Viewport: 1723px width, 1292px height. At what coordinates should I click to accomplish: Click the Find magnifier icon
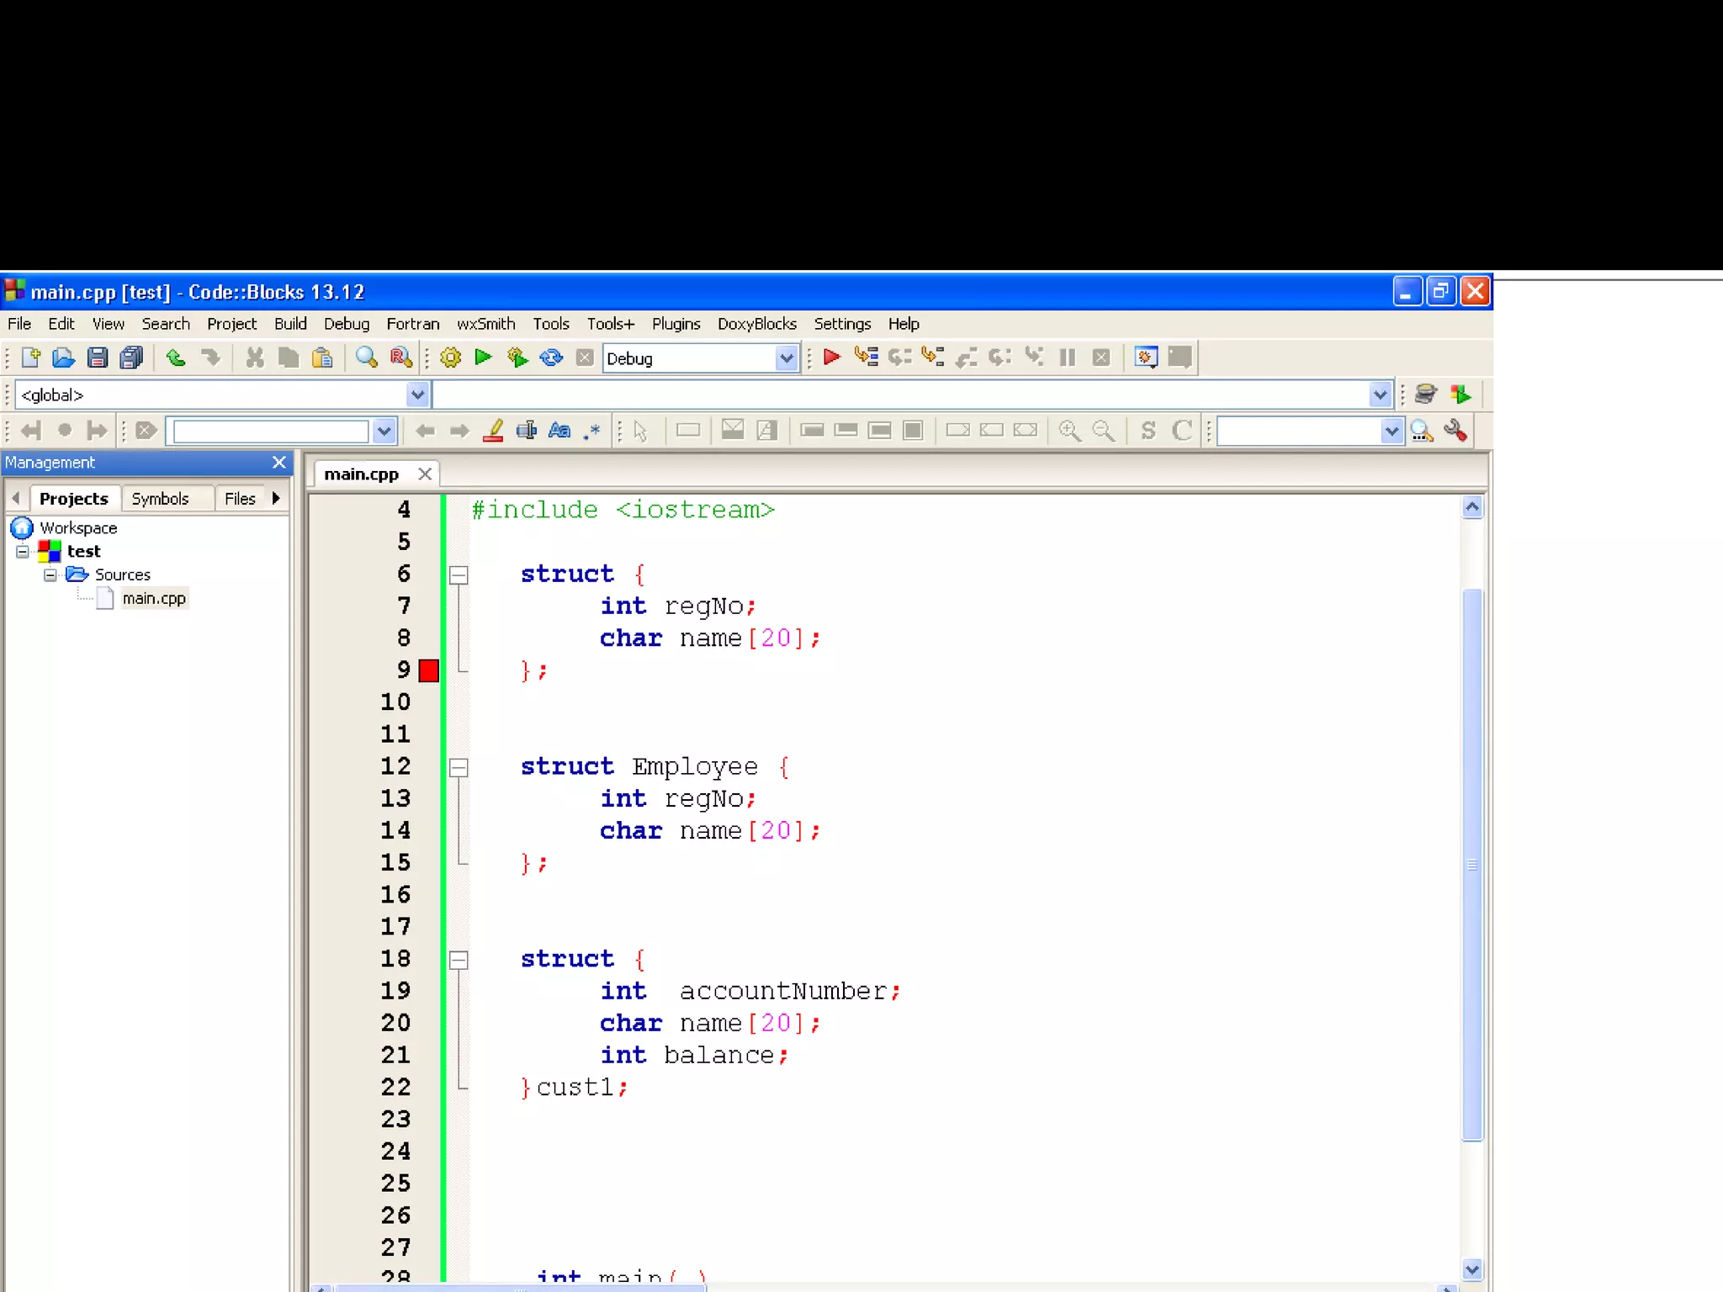point(366,357)
